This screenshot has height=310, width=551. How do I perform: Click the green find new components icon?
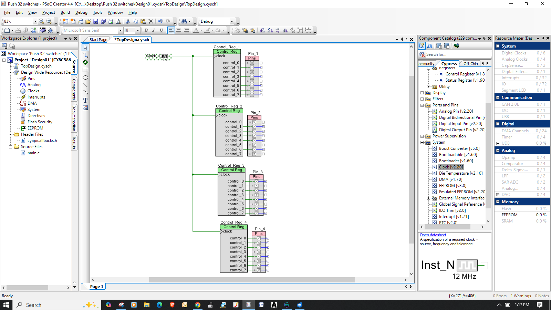click(x=456, y=46)
